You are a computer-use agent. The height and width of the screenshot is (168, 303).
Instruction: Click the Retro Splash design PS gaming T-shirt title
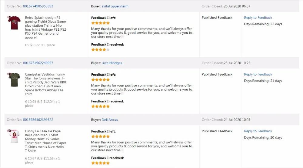coord(45,28)
